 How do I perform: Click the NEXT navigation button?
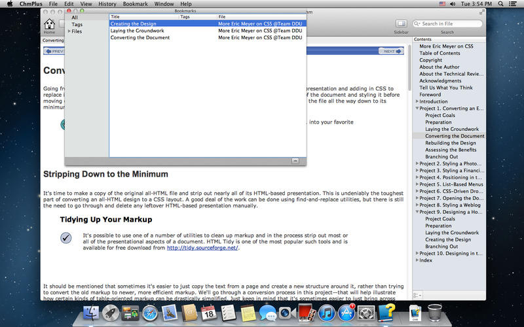click(390, 51)
